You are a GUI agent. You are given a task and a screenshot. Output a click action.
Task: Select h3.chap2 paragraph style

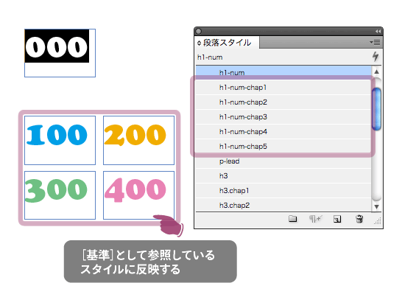pyautogui.click(x=283, y=206)
